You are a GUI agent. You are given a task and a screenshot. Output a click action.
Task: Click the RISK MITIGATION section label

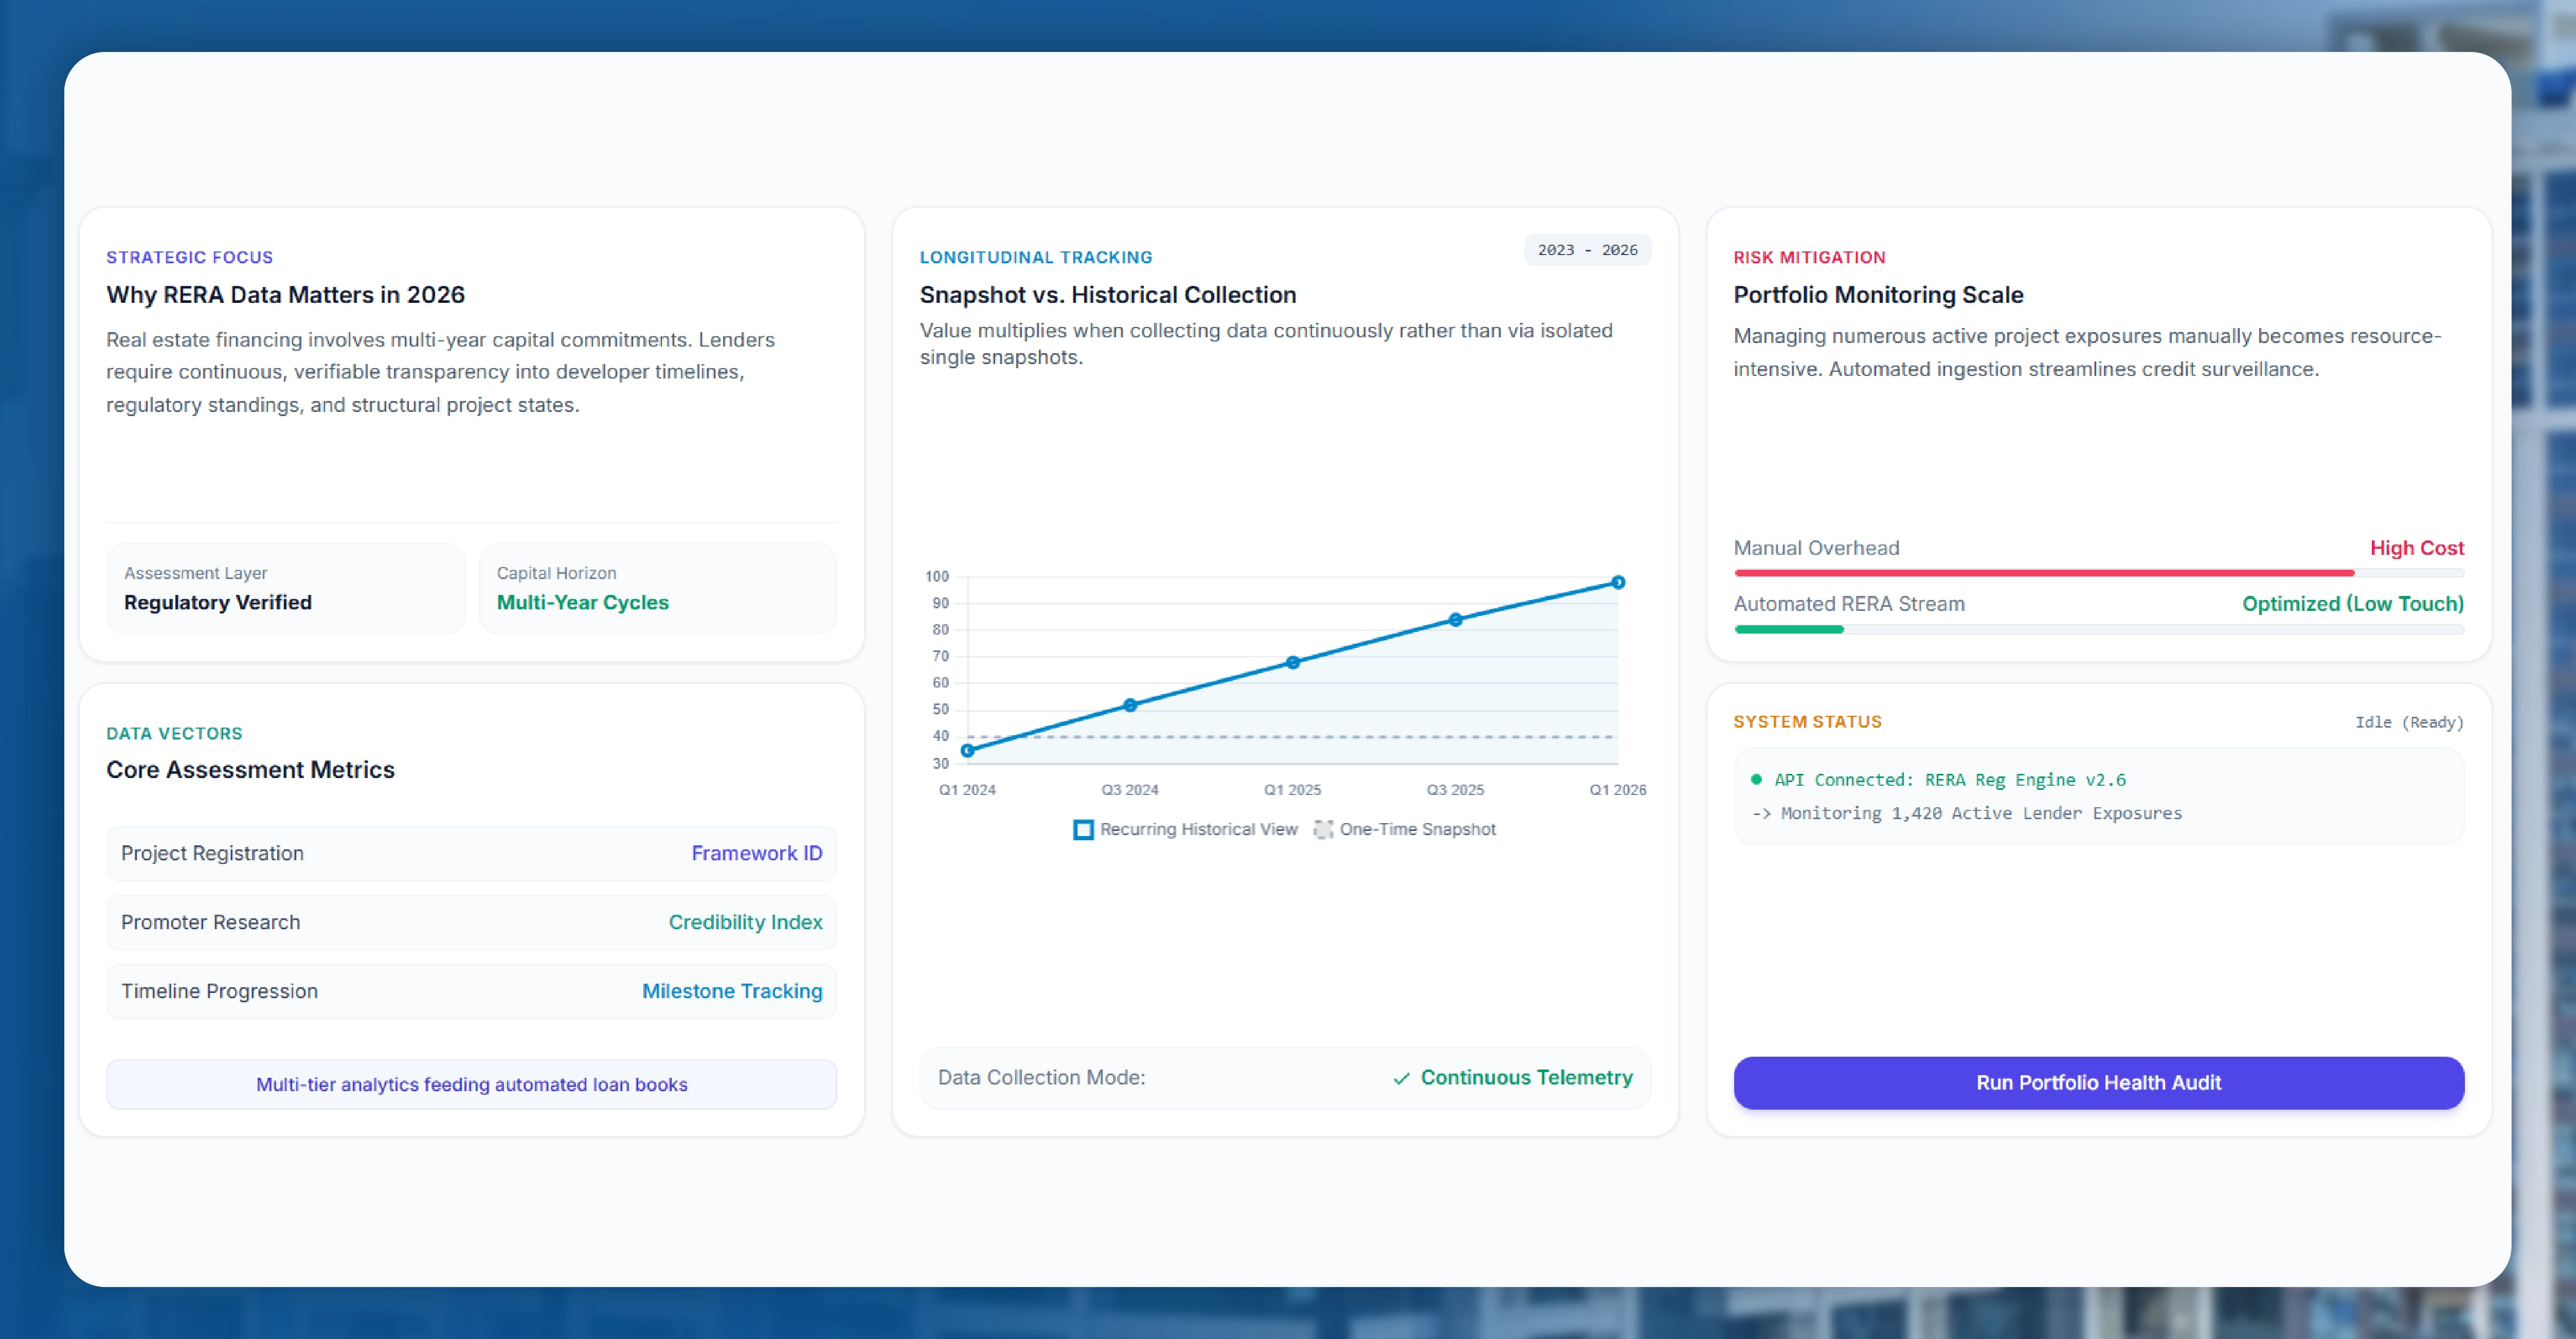pos(1809,257)
